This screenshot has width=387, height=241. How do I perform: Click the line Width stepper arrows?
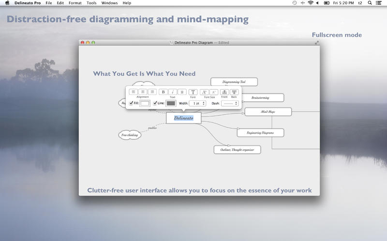coord(204,103)
